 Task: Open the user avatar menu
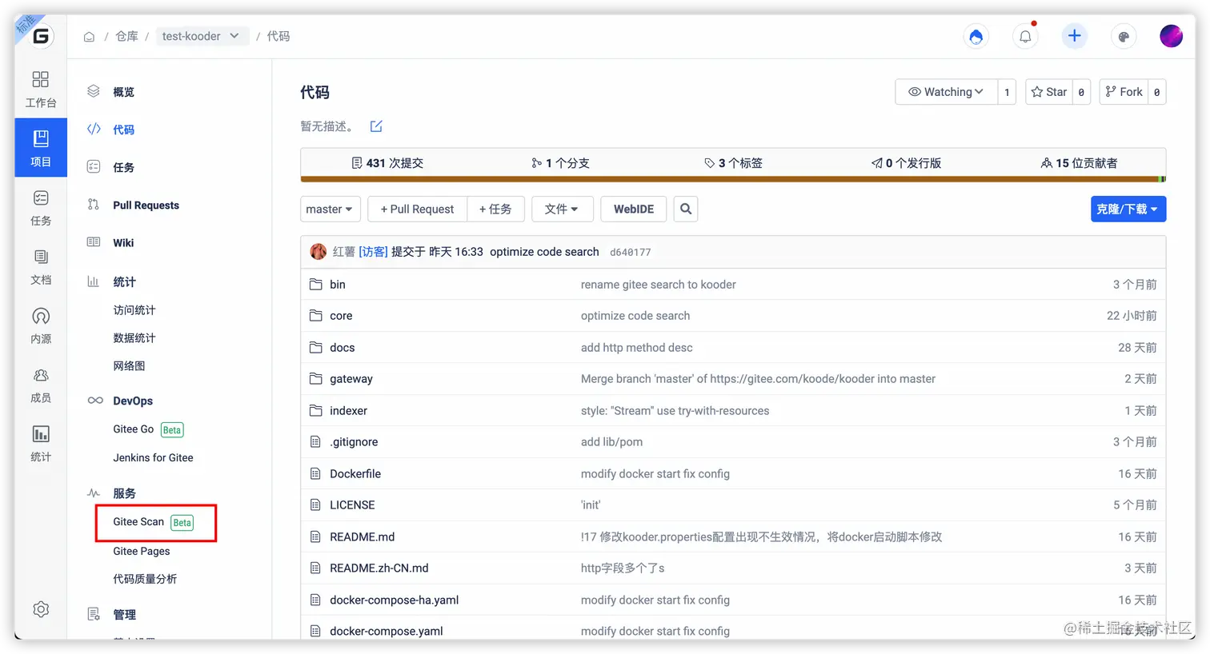(x=1171, y=36)
